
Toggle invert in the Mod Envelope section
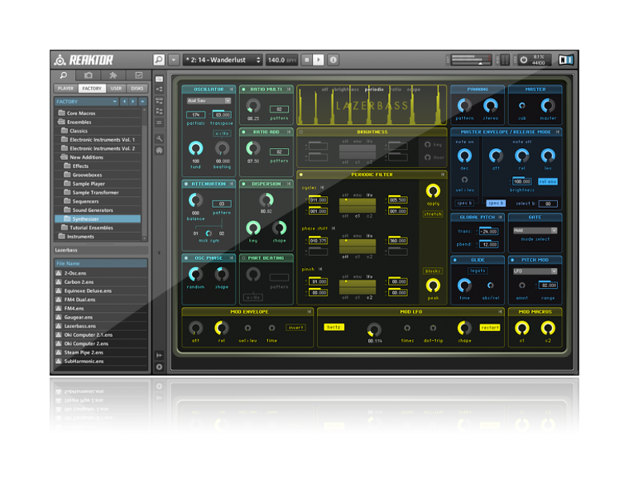coord(295,327)
